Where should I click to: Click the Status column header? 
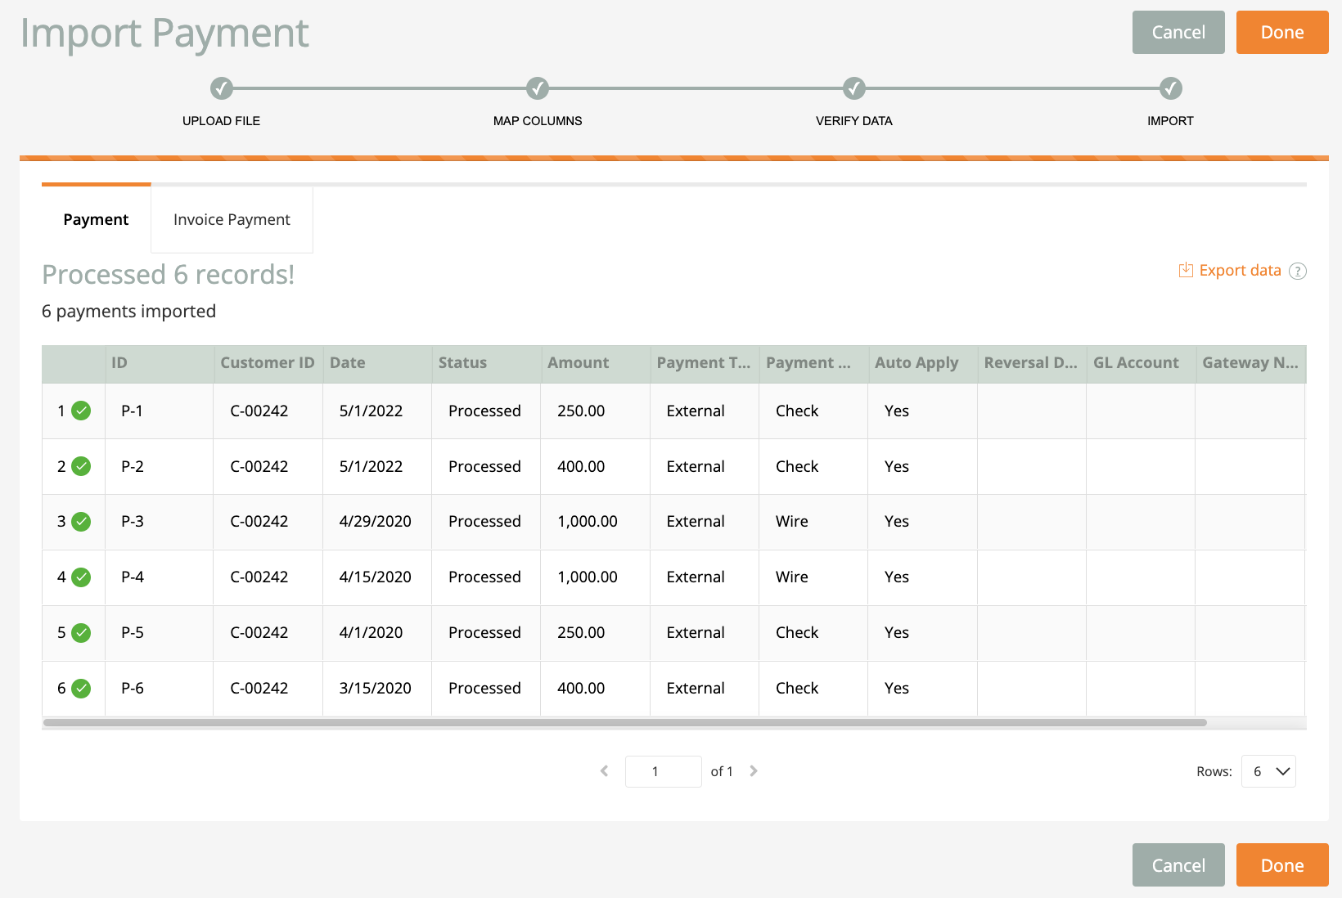[x=486, y=364]
